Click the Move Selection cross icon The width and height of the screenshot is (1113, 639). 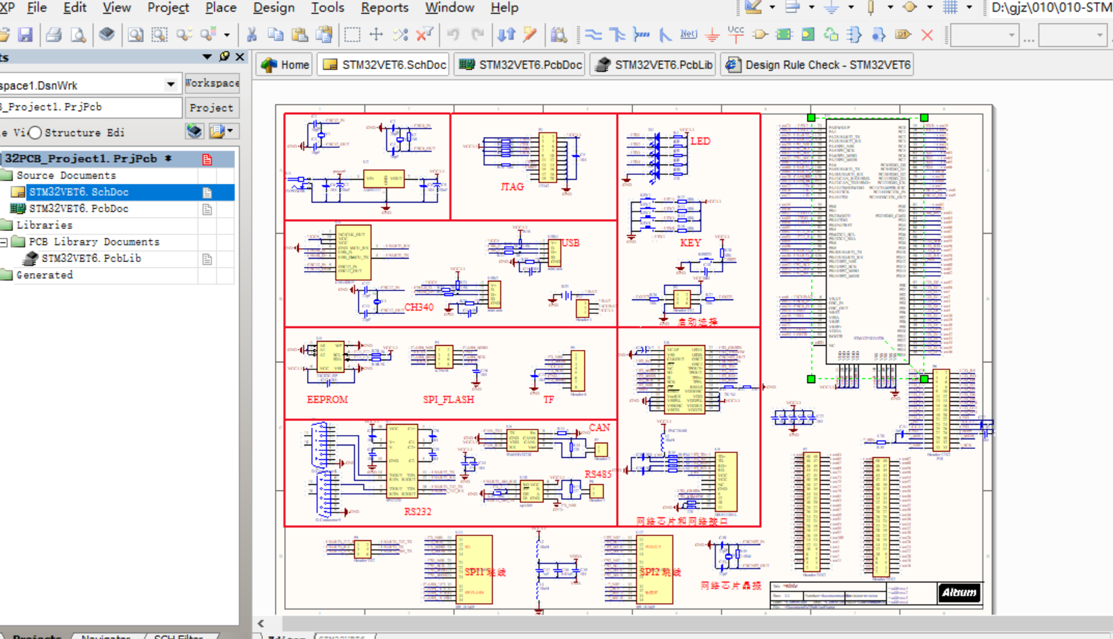tap(376, 35)
